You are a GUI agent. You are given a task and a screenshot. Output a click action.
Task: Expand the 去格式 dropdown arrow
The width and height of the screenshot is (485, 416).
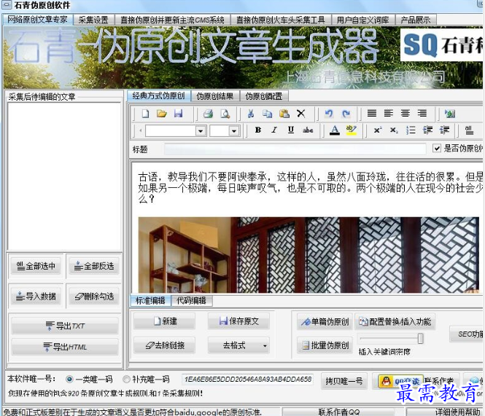265,346
